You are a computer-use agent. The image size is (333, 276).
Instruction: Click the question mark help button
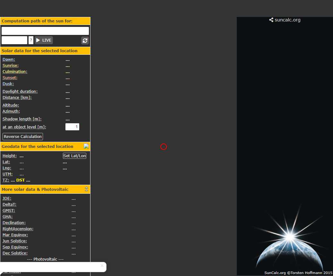pyautogui.click(x=31, y=40)
